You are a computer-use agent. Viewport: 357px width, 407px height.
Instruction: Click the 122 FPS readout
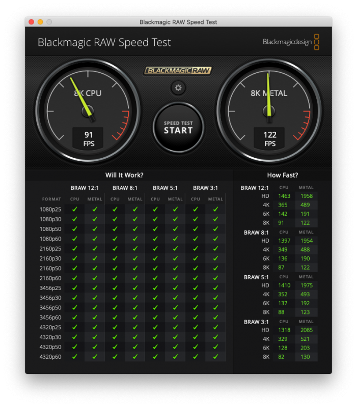pyautogui.click(x=269, y=138)
